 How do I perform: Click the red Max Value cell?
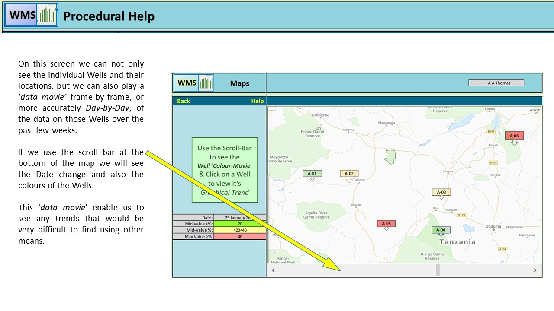pyautogui.click(x=240, y=237)
